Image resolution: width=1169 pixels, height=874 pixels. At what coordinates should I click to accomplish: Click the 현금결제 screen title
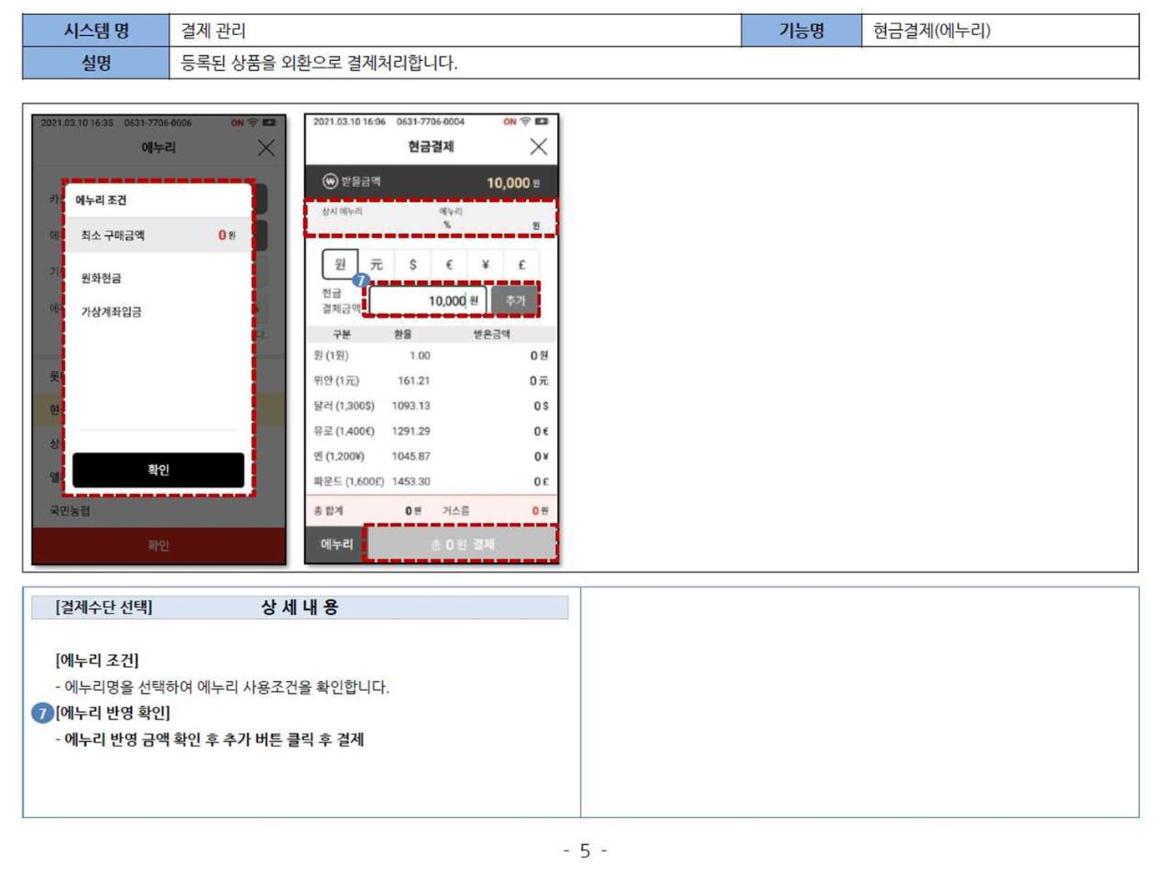(431, 146)
